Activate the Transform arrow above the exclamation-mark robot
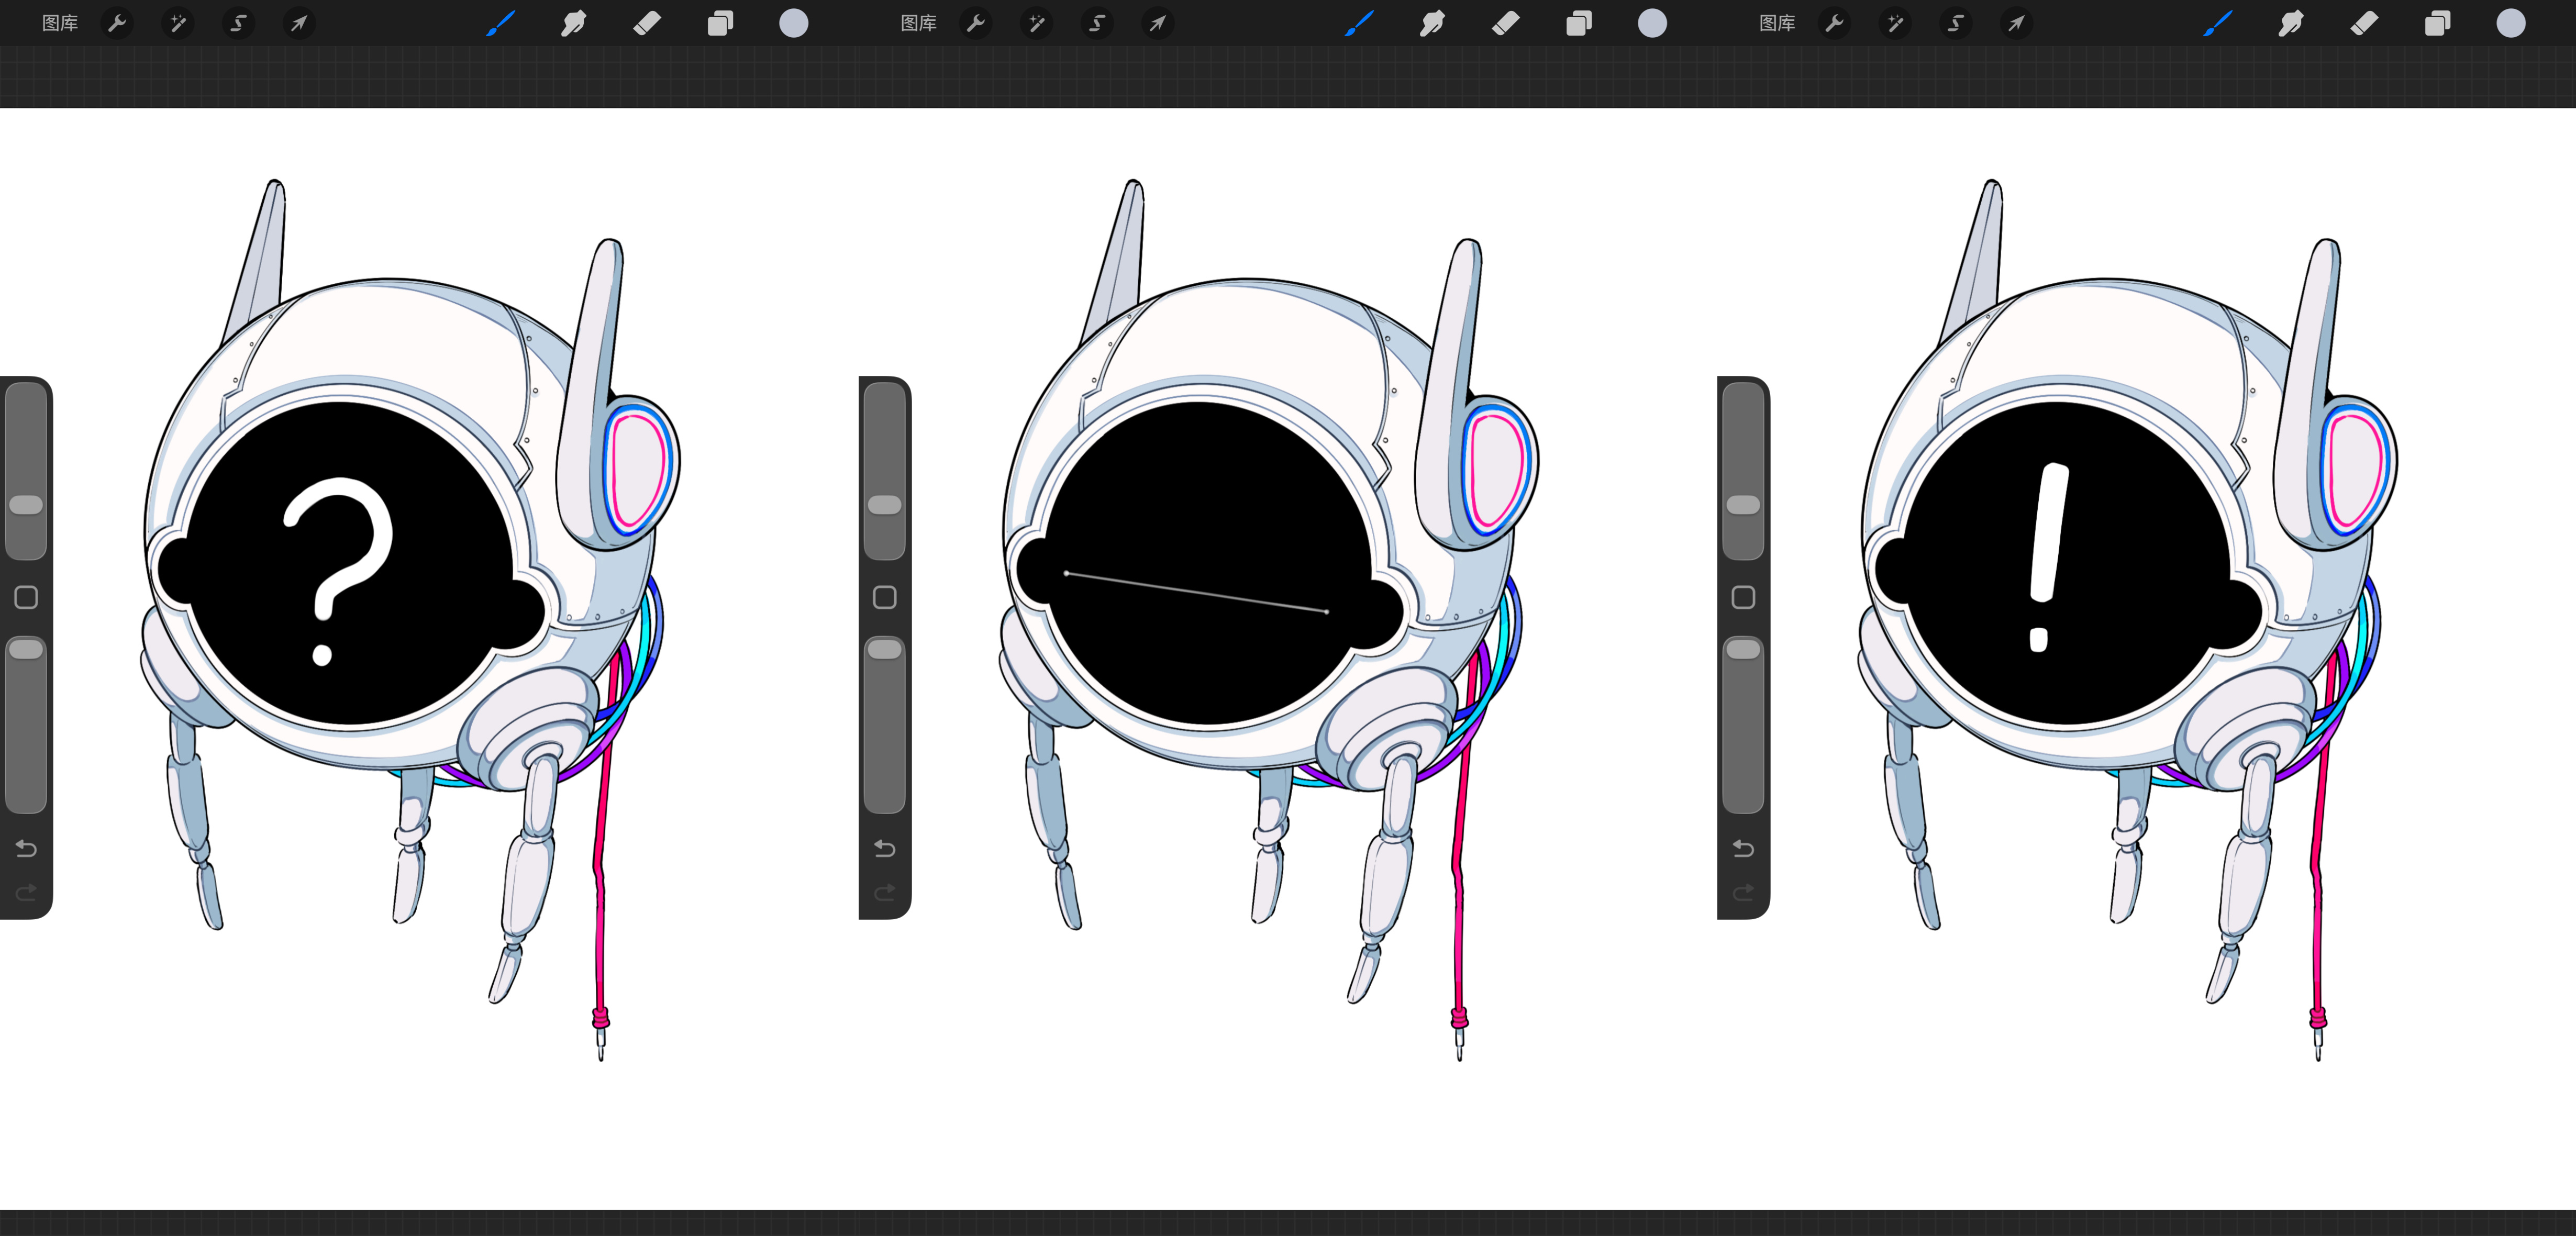2576x1236 pixels. pyautogui.click(x=2017, y=23)
